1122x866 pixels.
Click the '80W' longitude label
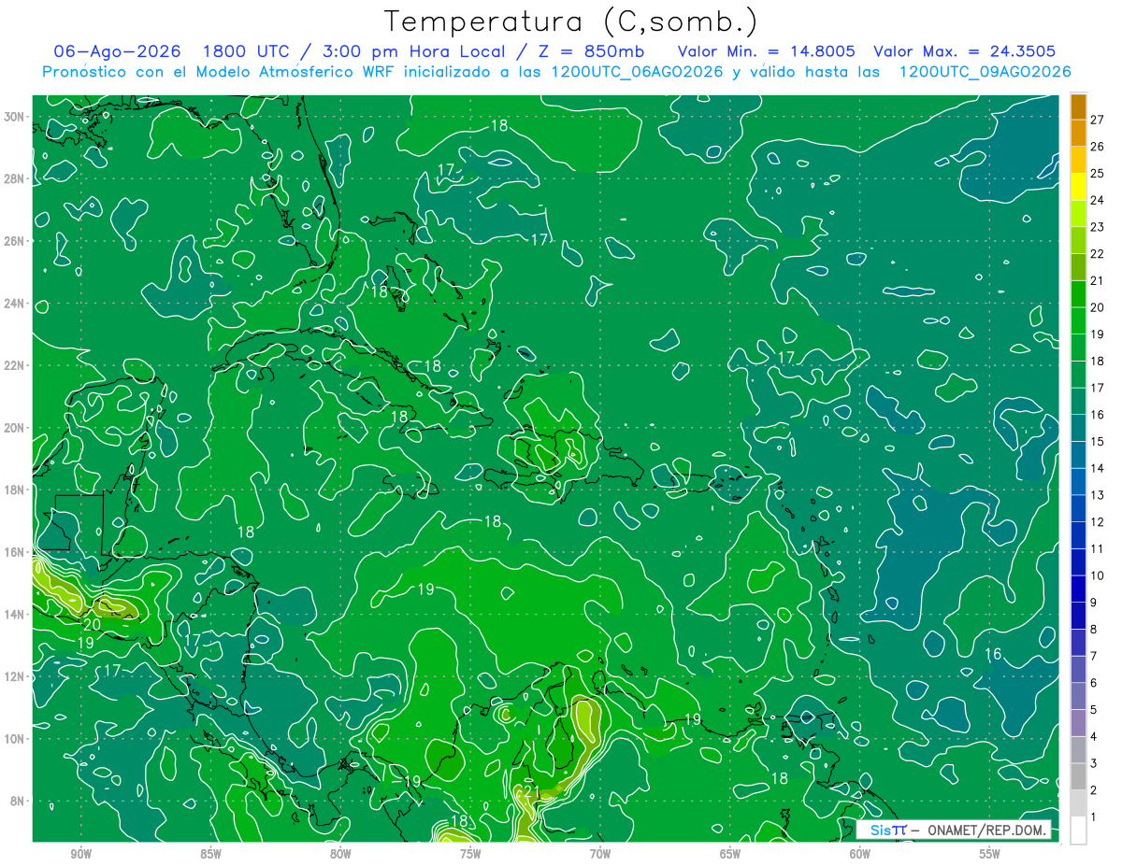pos(340,855)
